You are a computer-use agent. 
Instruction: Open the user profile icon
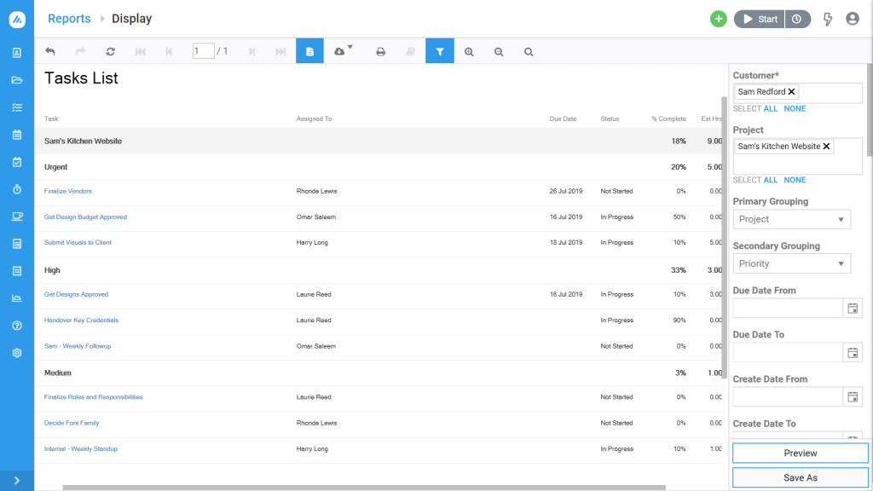(852, 19)
